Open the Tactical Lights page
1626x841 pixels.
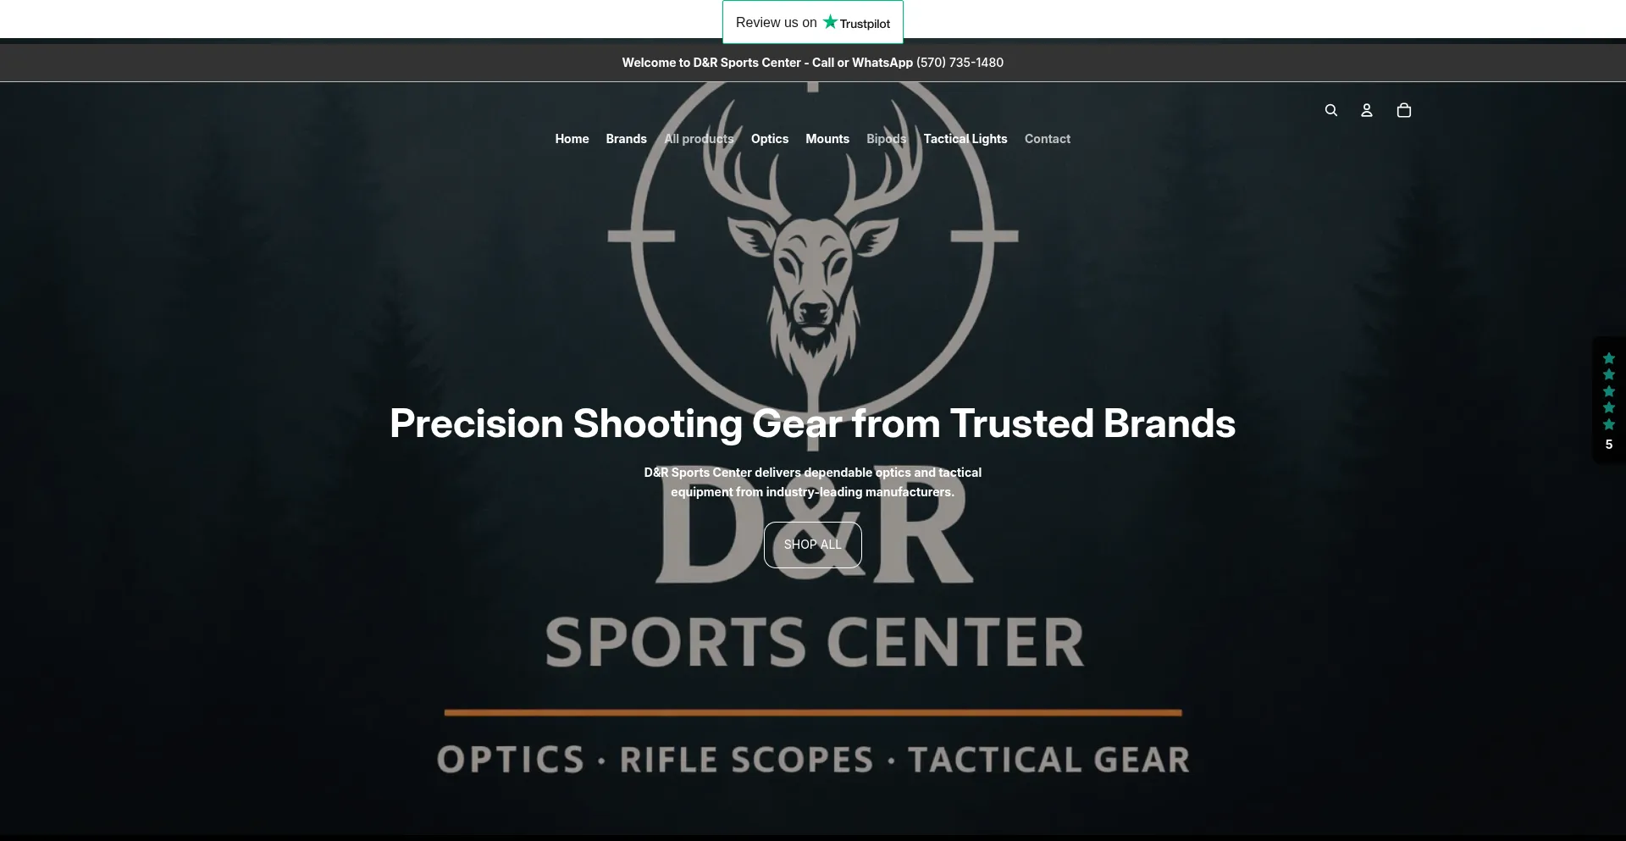coord(965,138)
